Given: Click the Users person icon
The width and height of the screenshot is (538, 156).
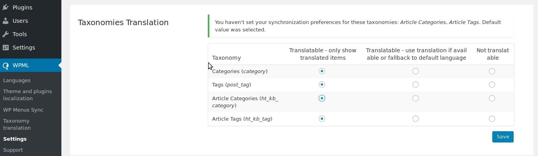Looking at the screenshot, I should click(6, 21).
